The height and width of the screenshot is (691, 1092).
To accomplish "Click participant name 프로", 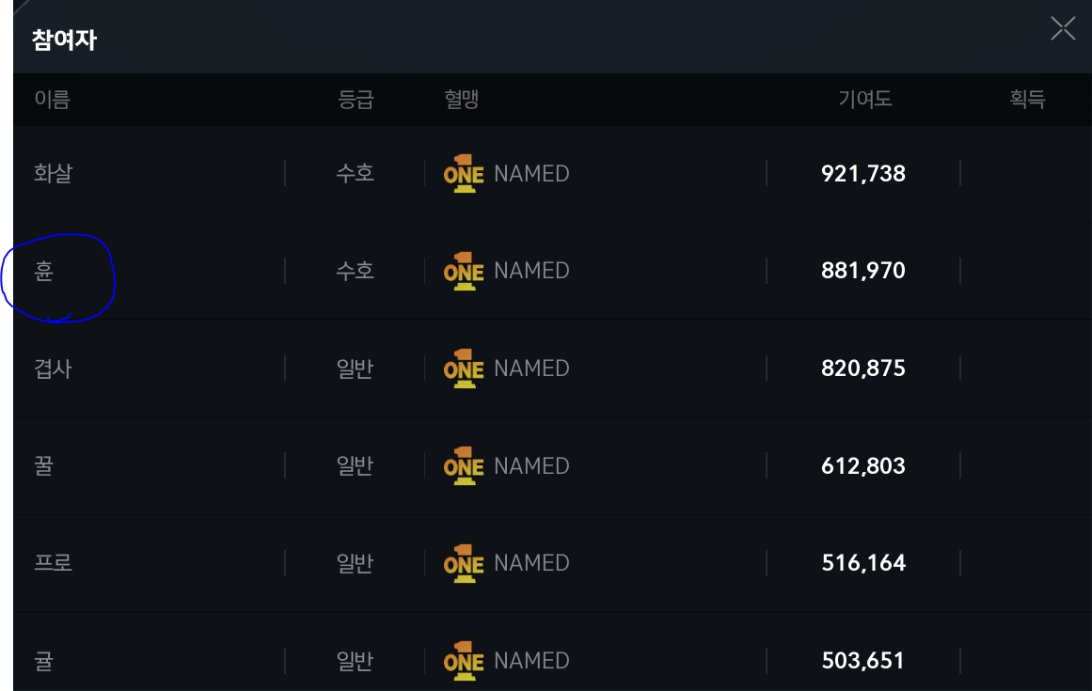I will pos(53,563).
